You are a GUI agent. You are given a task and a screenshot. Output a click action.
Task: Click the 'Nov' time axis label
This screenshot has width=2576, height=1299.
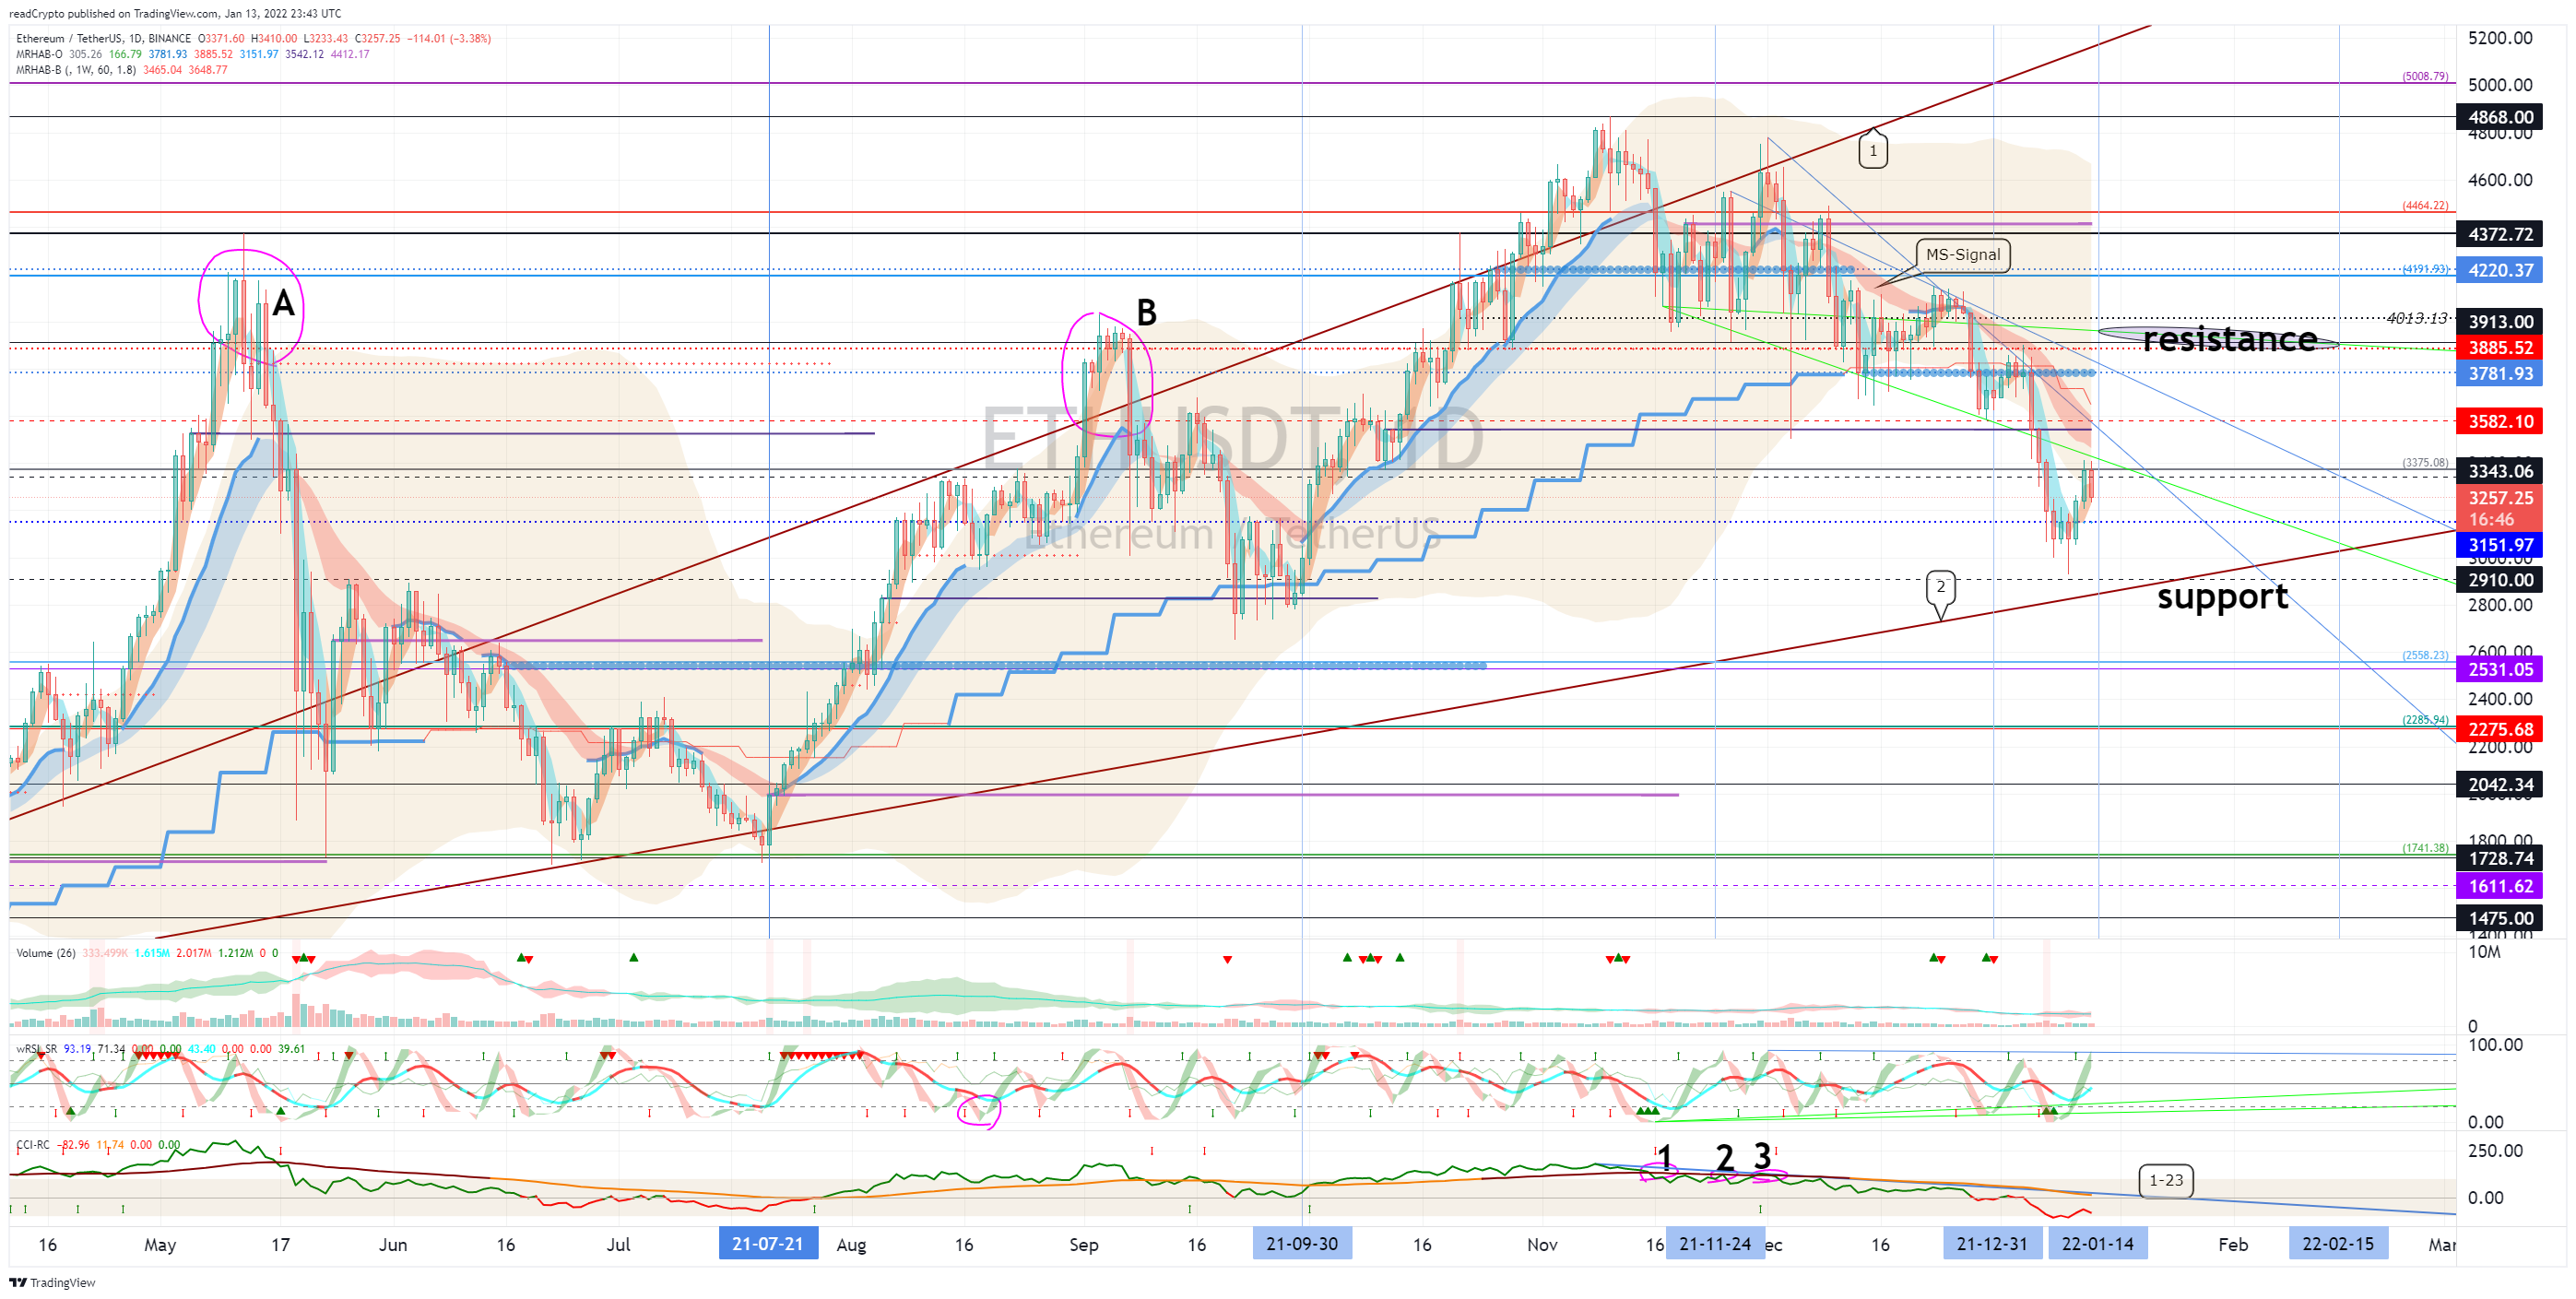pyautogui.click(x=1542, y=1245)
